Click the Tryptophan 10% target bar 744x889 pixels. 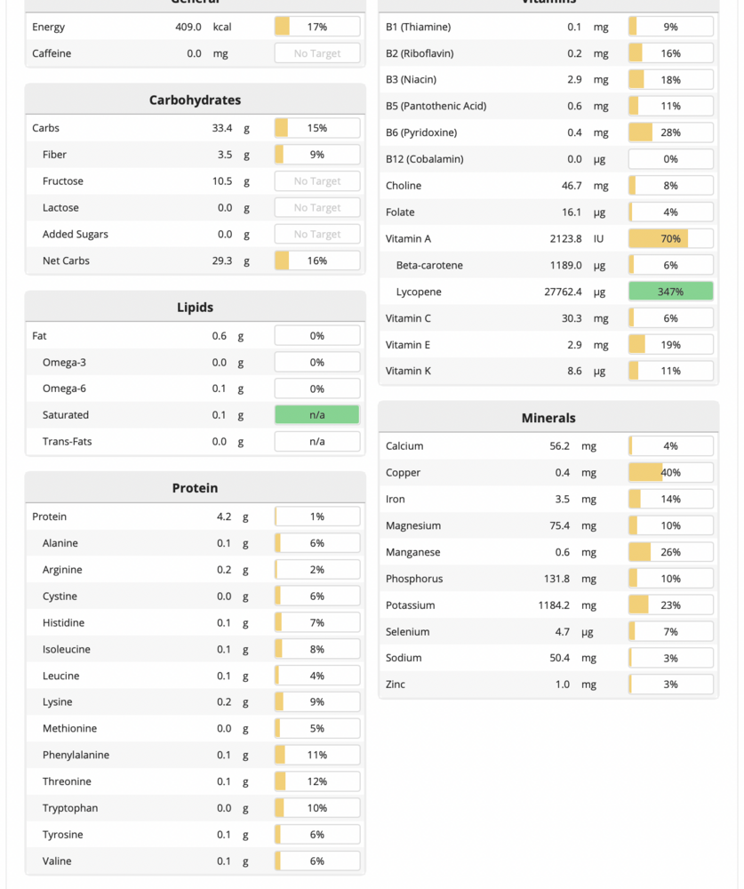pyautogui.click(x=317, y=808)
